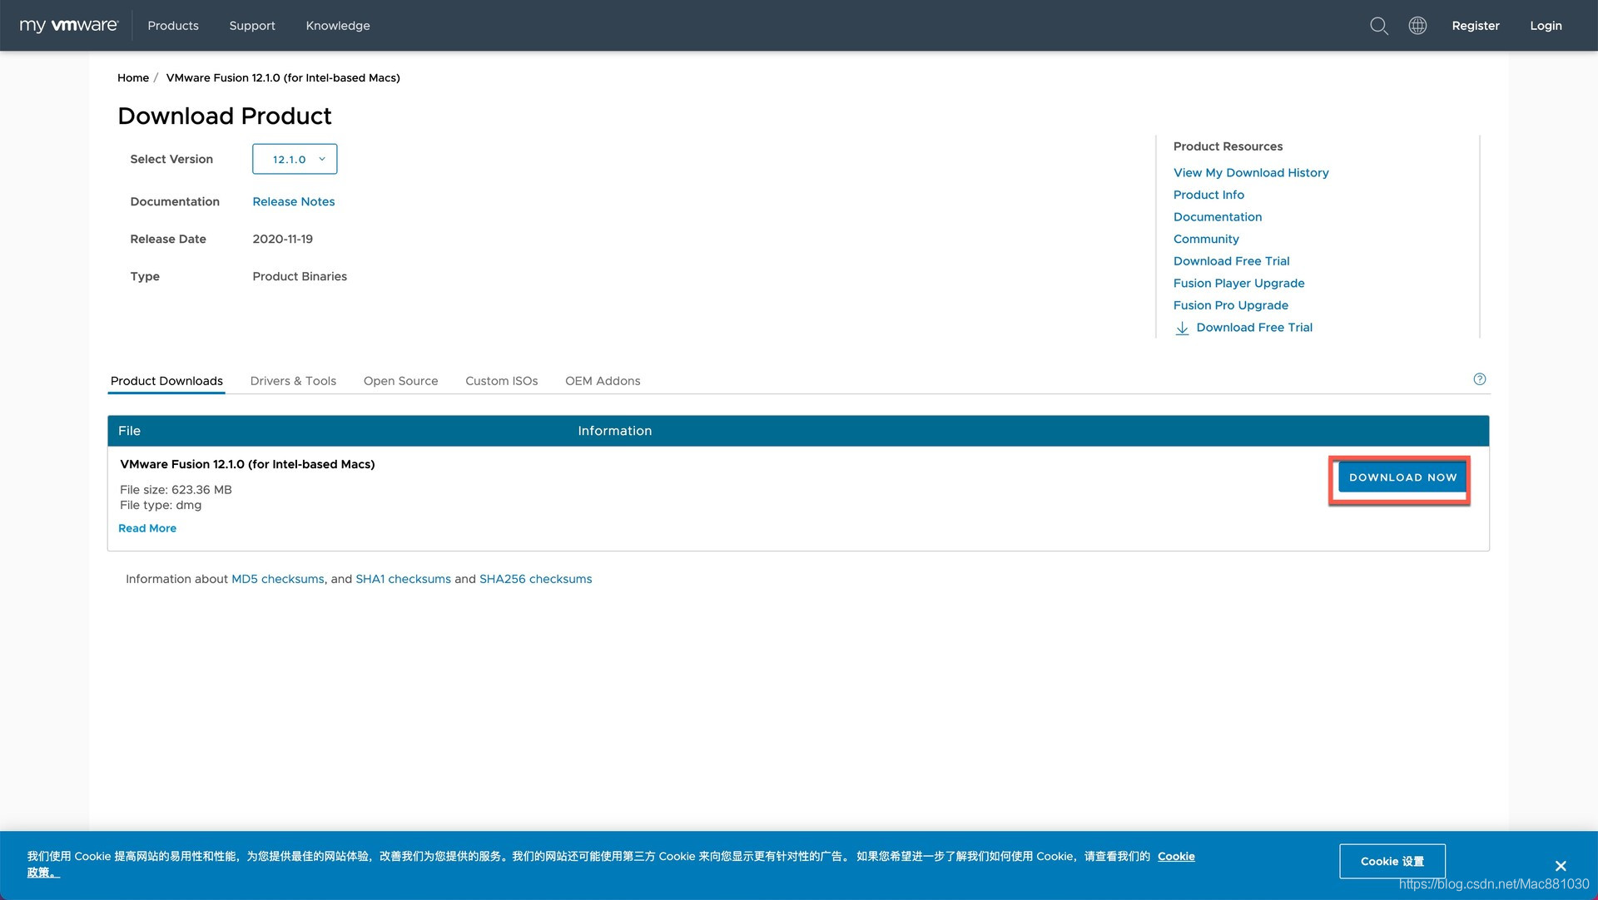Image resolution: width=1598 pixels, height=900 pixels.
Task: Click the SHA256 checksums link
Action: (x=535, y=579)
